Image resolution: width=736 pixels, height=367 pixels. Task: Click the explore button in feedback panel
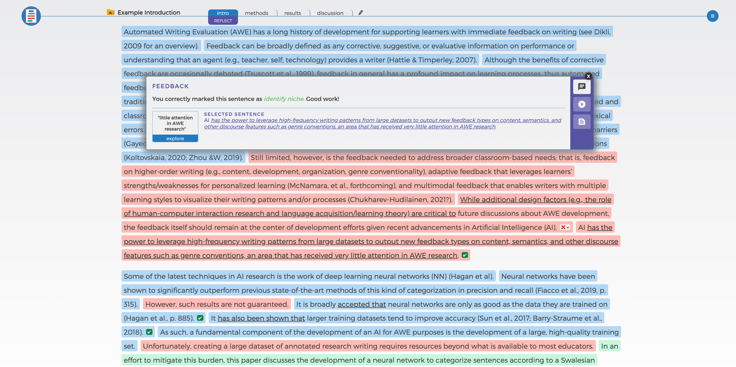pos(175,139)
